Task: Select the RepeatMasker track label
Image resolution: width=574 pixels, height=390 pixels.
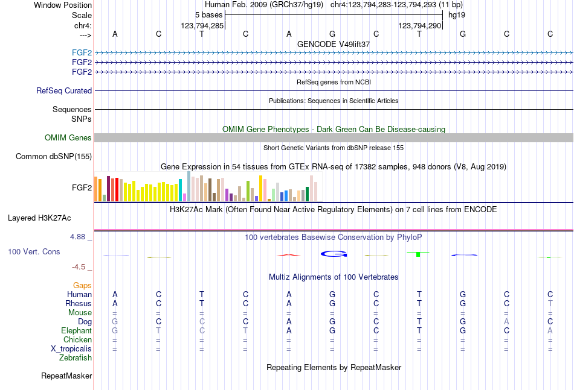Action: 66,376
